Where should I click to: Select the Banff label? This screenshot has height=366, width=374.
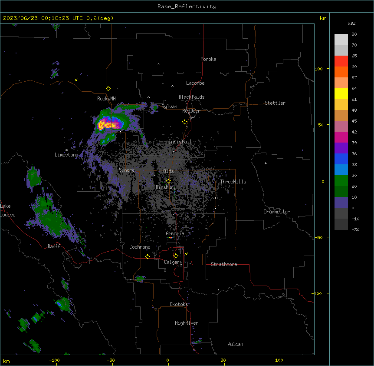pos(54,246)
